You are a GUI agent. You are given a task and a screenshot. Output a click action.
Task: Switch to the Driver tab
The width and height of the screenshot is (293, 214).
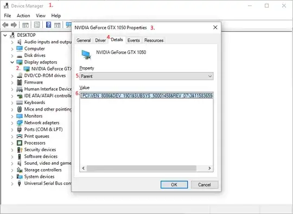[100, 40]
